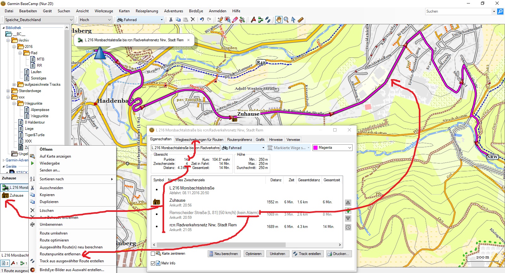Select the New Waypoint flag tool
Screen dimensions: 505x273
253,20
